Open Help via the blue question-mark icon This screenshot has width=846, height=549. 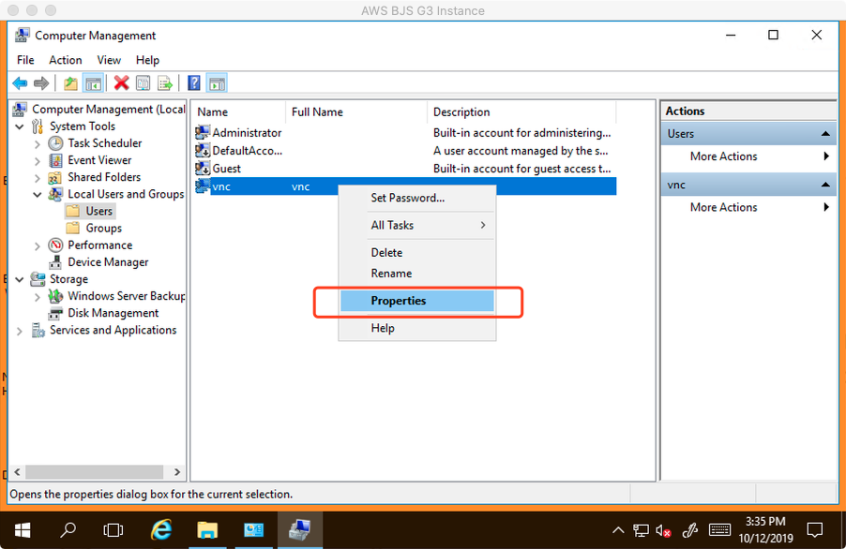coord(194,83)
